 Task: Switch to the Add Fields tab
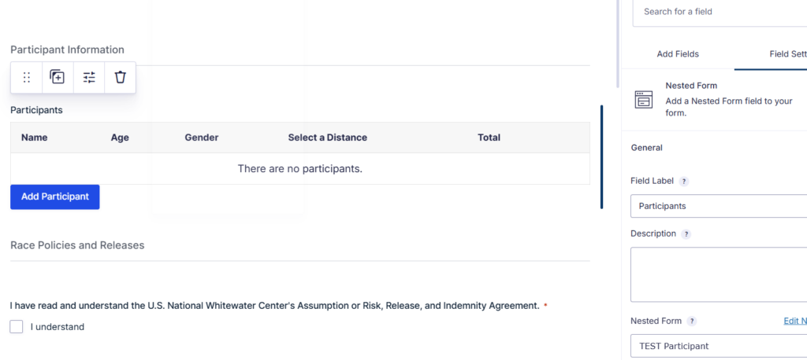point(678,54)
